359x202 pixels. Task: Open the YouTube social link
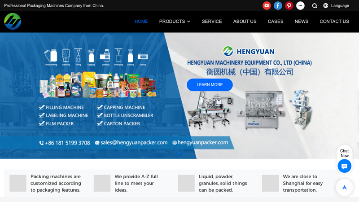[267, 5]
